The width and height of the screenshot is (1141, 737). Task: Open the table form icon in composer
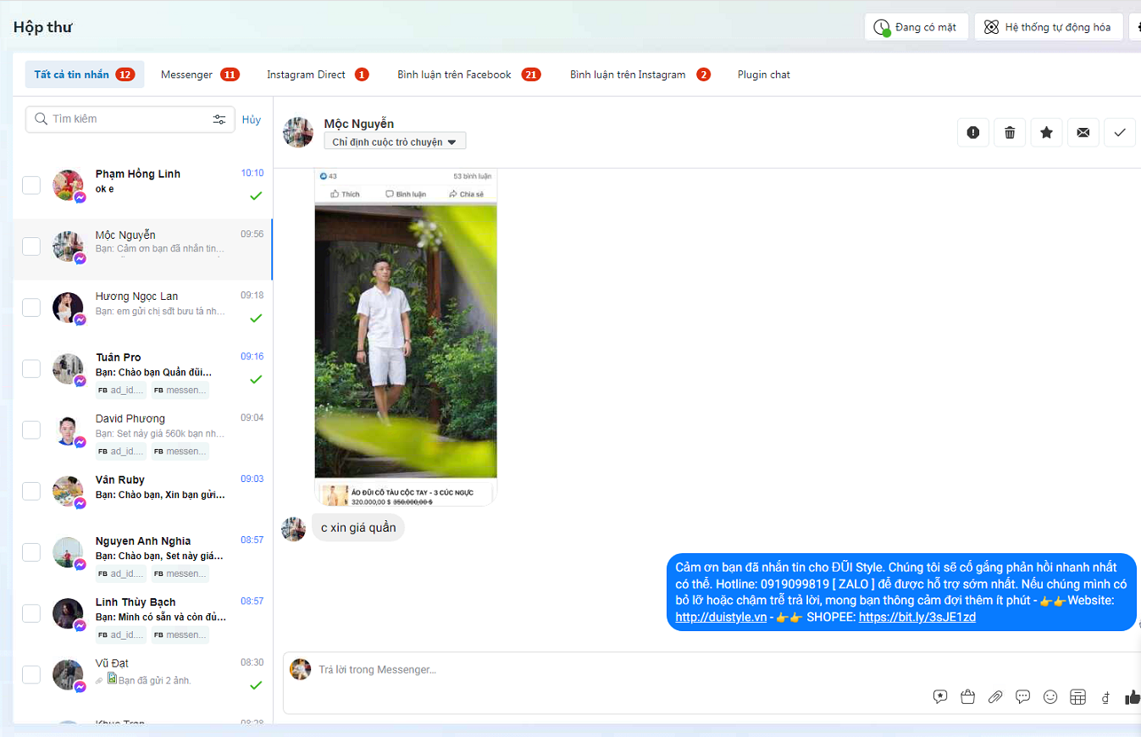tap(1077, 697)
